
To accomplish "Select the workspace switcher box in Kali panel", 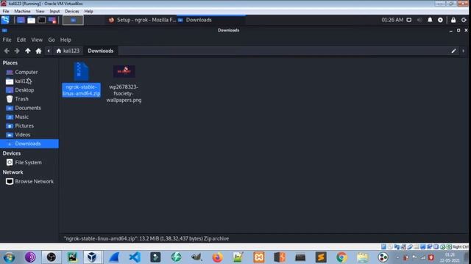I will coord(73,20).
